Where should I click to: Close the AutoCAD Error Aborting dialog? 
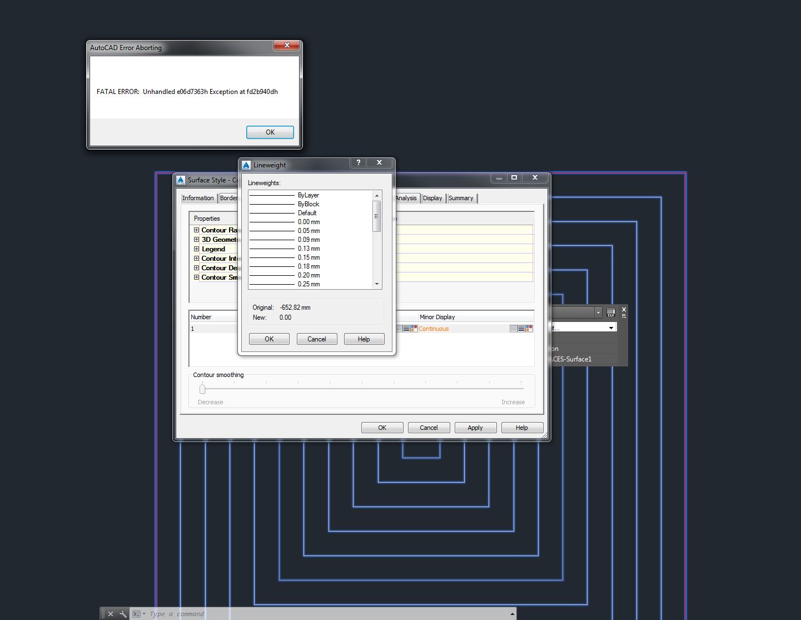[287, 45]
